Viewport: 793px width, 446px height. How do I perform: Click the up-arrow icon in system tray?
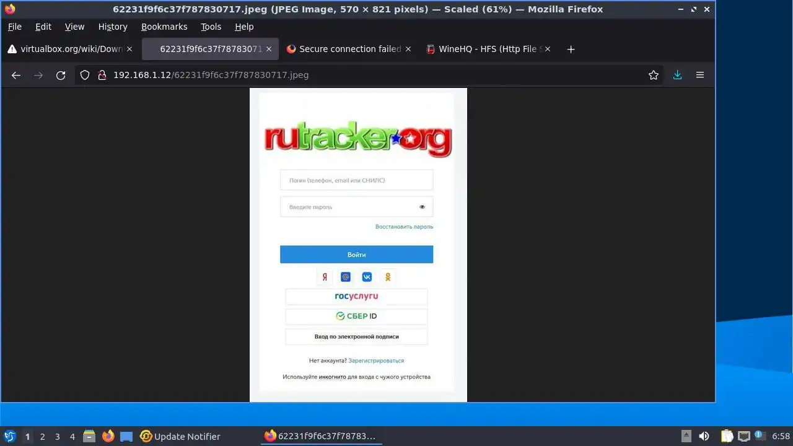(x=686, y=436)
